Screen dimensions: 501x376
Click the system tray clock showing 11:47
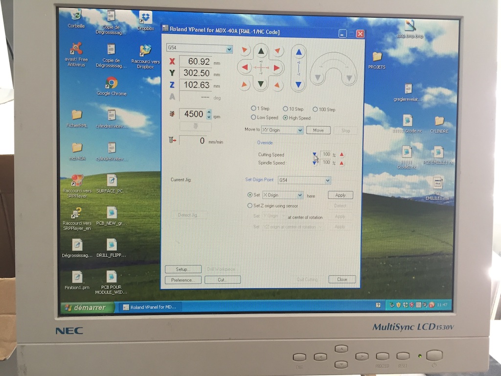(442, 305)
